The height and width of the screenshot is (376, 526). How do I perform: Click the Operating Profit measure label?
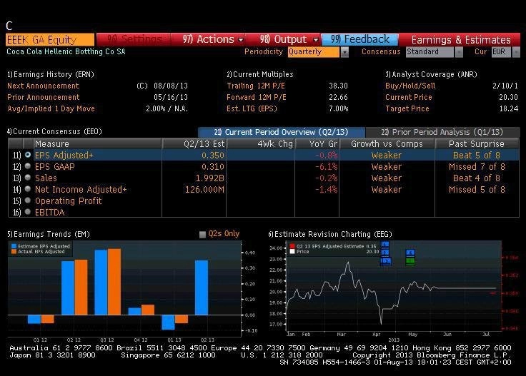(68, 201)
